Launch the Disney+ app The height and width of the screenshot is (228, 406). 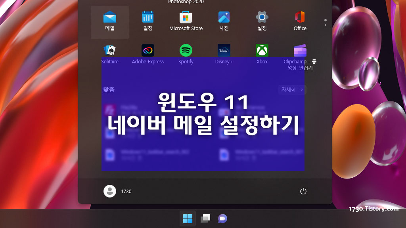pos(224,54)
